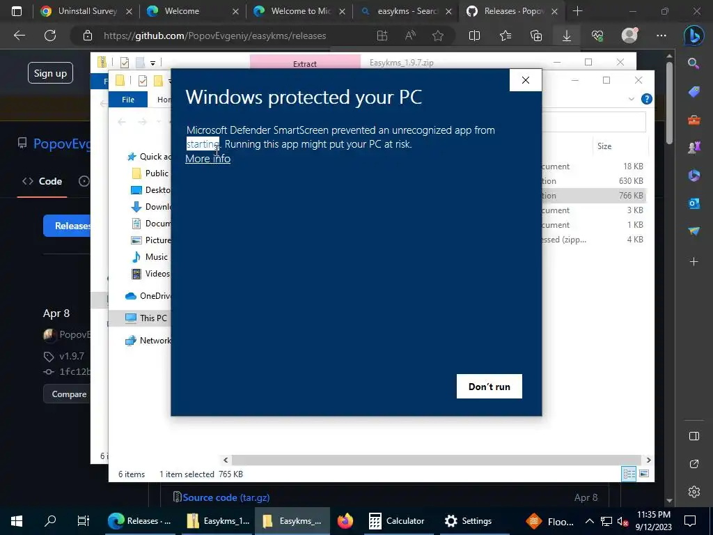713x535 pixels.
Task: Open Edge Downloads icon
Action: 567,36
